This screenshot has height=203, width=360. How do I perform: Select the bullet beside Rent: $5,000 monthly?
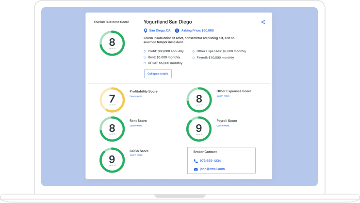(x=145, y=57)
